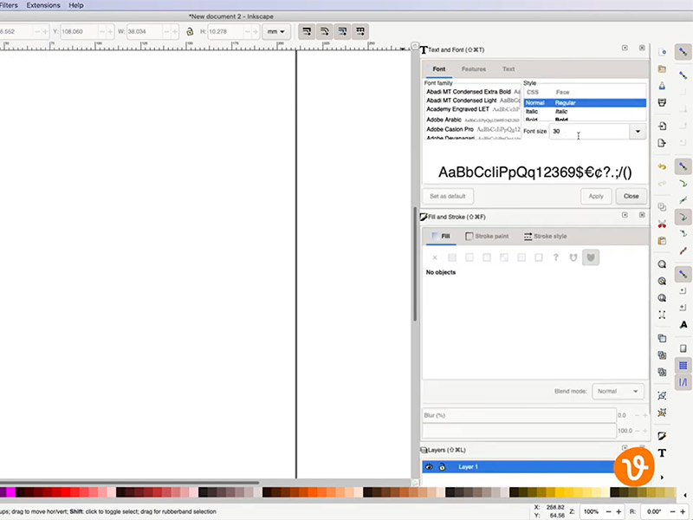Select Adobe Caslon Pro font family
The width and height of the screenshot is (693, 520).
(x=450, y=129)
